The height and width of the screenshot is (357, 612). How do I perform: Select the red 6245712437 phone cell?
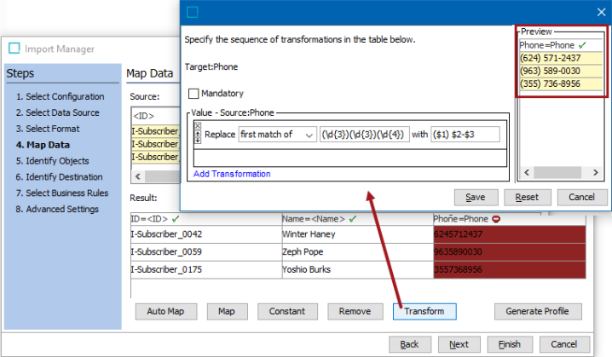[x=510, y=234]
